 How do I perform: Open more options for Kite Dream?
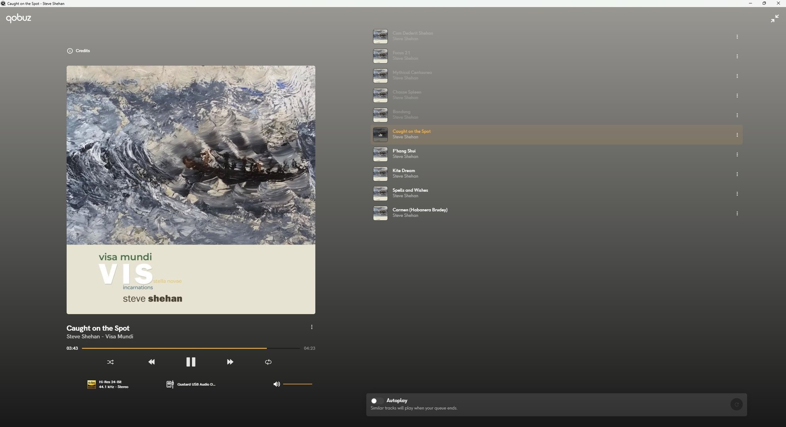click(737, 174)
